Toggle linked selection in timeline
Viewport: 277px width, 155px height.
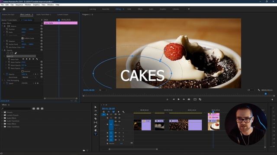pos(113,112)
